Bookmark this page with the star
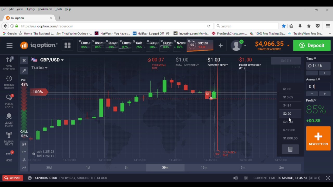This screenshot has width=333, height=187. coord(284,26)
